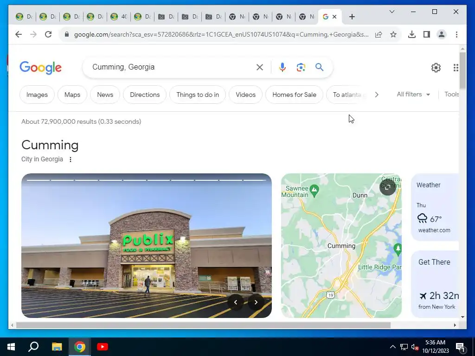
Task: Share this page via share icon
Action: click(x=379, y=34)
